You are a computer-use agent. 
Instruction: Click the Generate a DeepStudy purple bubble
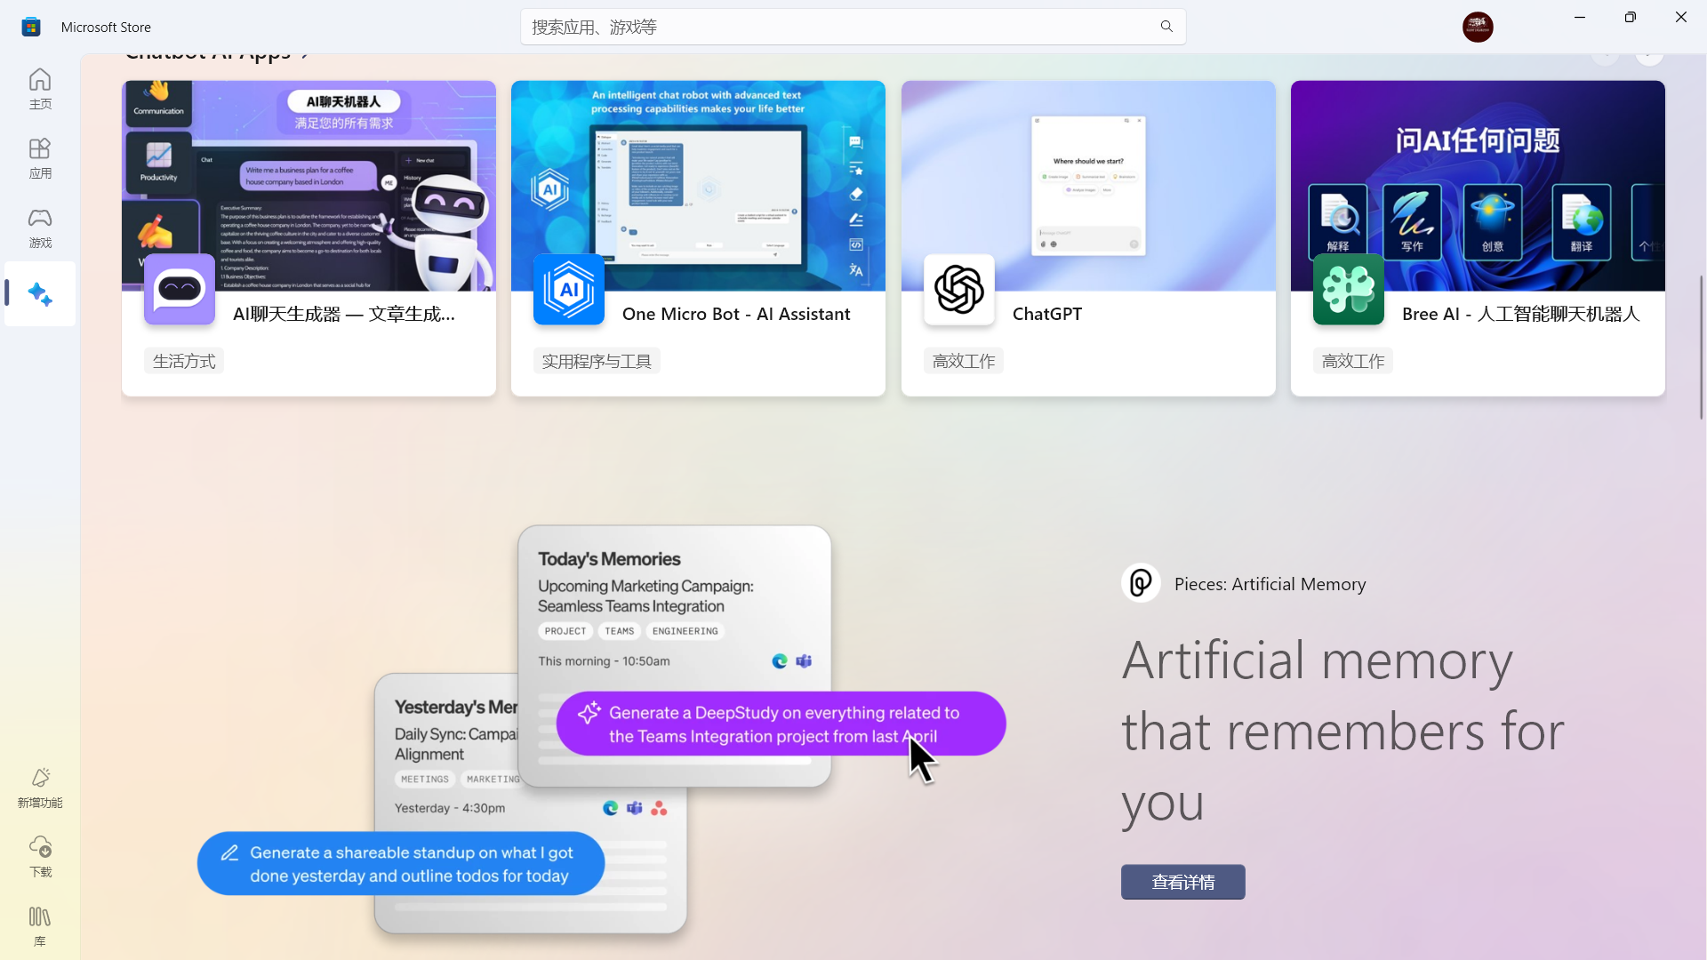pos(781,724)
